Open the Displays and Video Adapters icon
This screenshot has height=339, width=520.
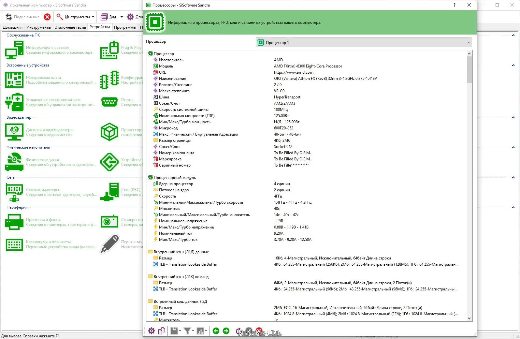[14, 132]
